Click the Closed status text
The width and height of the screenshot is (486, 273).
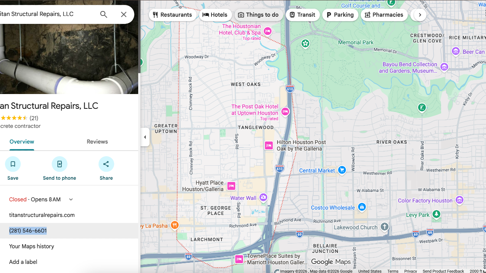pos(18,199)
